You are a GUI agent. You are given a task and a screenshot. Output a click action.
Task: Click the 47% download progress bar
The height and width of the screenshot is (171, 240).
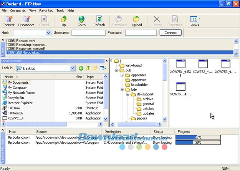[x=198, y=137]
